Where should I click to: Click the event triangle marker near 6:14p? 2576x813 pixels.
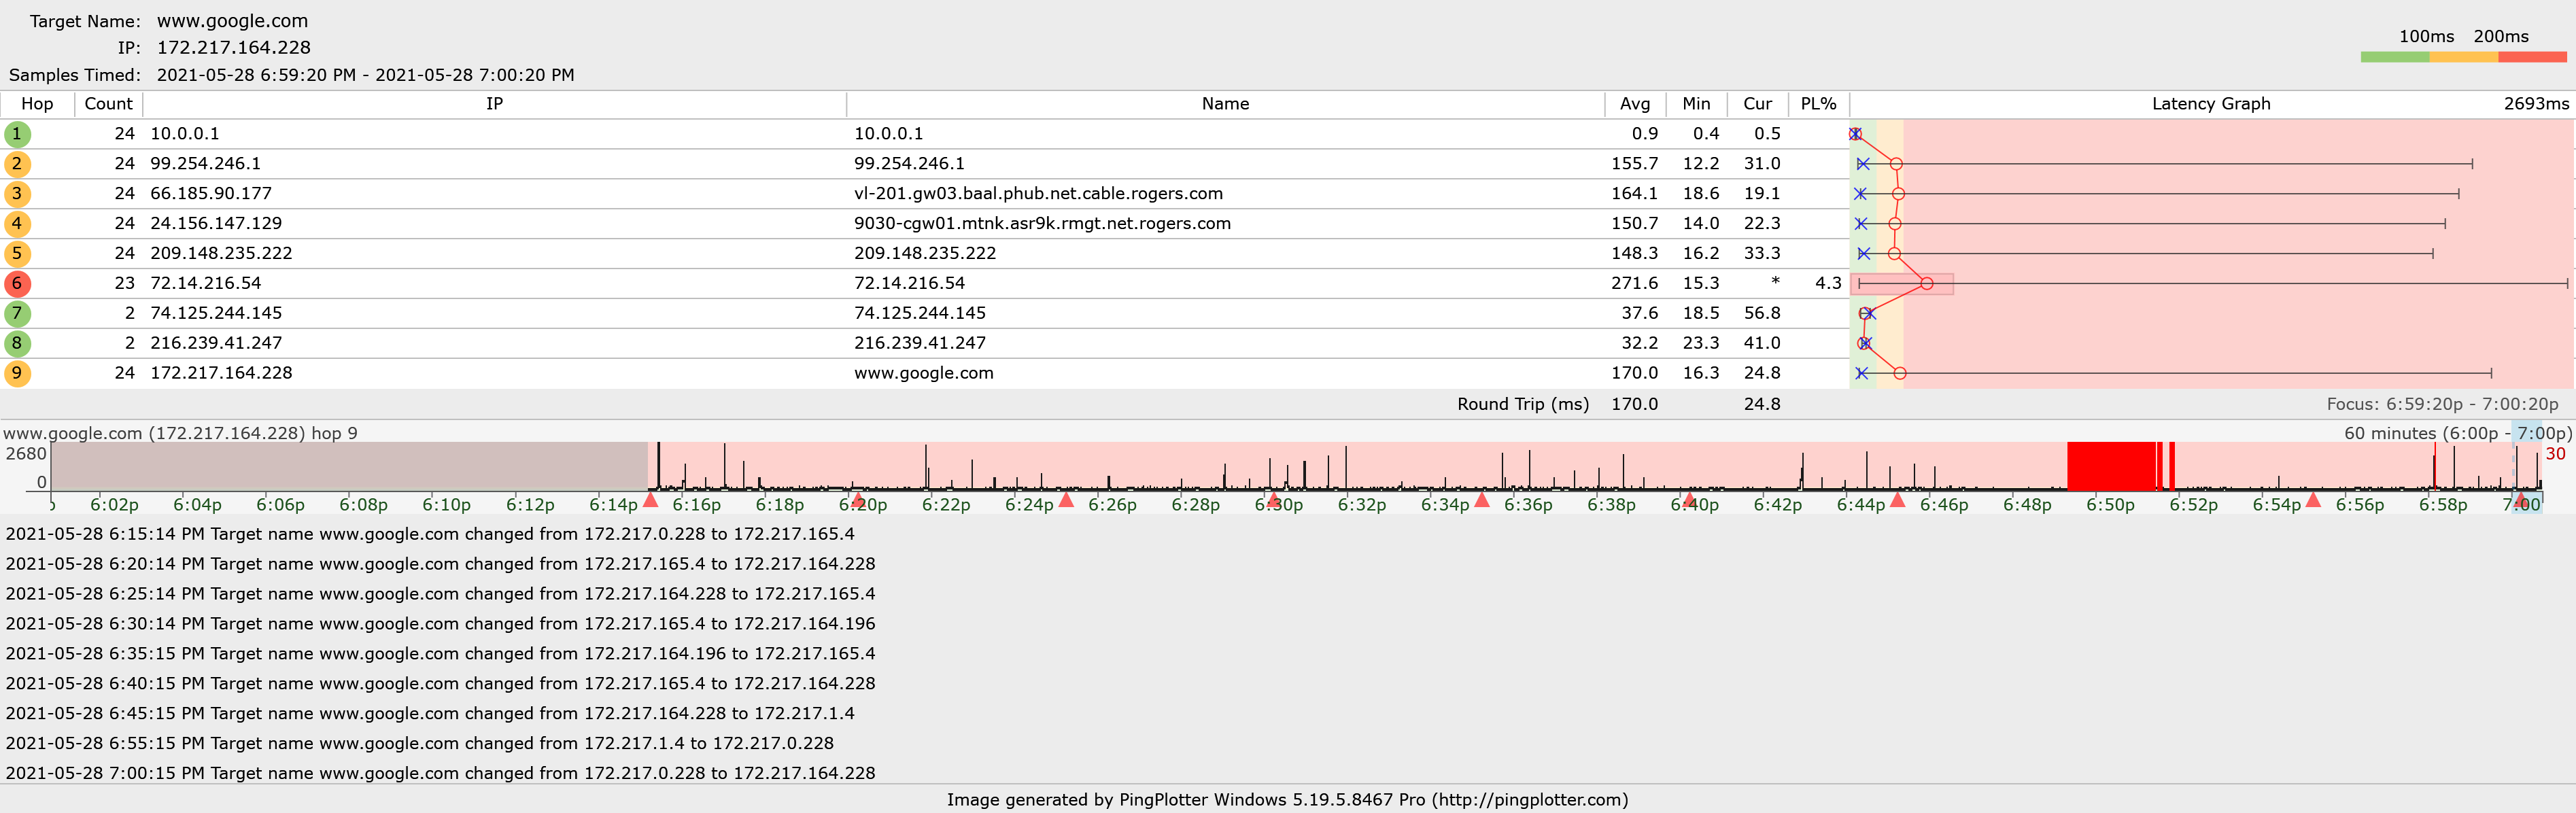click(650, 502)
